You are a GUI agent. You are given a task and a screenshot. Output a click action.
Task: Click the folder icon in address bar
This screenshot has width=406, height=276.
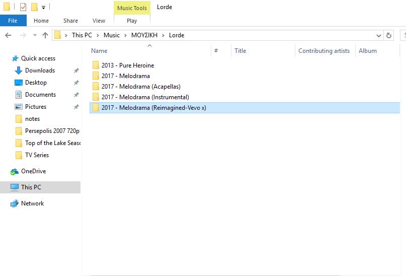58,35
